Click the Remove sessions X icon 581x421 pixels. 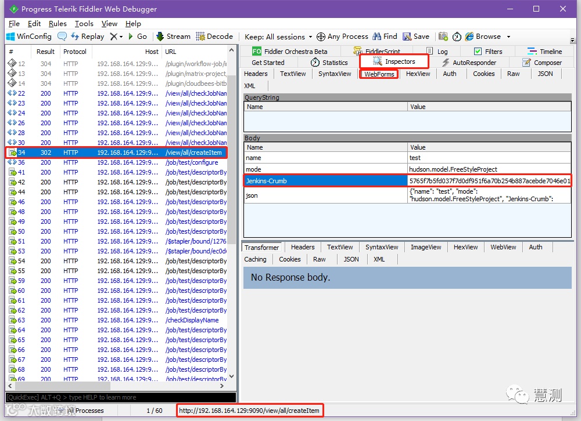[x=114, y=37]
